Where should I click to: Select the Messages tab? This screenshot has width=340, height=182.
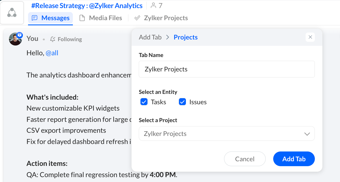pyautogui.click(x=51, y=18)
